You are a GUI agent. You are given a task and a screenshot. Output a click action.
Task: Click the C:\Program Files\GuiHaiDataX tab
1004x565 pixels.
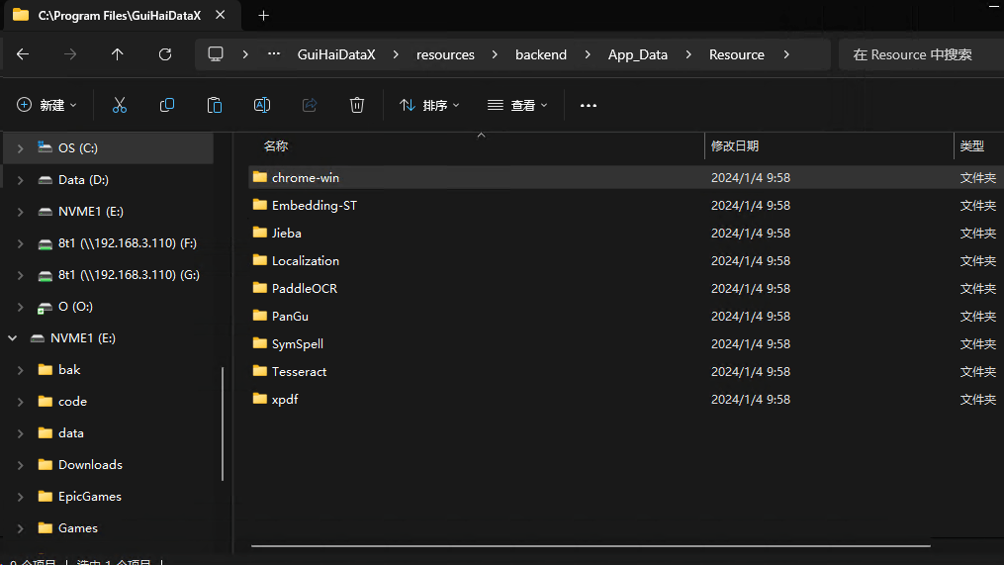pos(120,16)
